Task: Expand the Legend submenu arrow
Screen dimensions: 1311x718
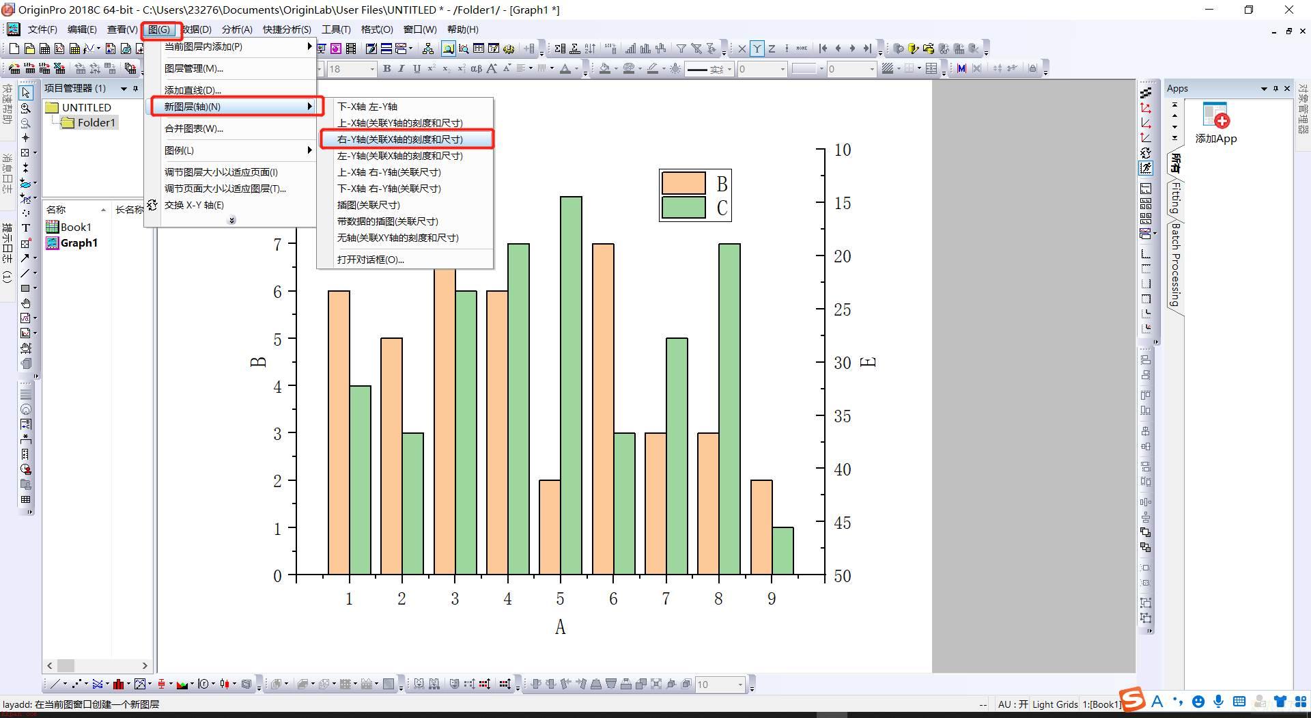Action: pyautogui.click(x=309, y=150)
